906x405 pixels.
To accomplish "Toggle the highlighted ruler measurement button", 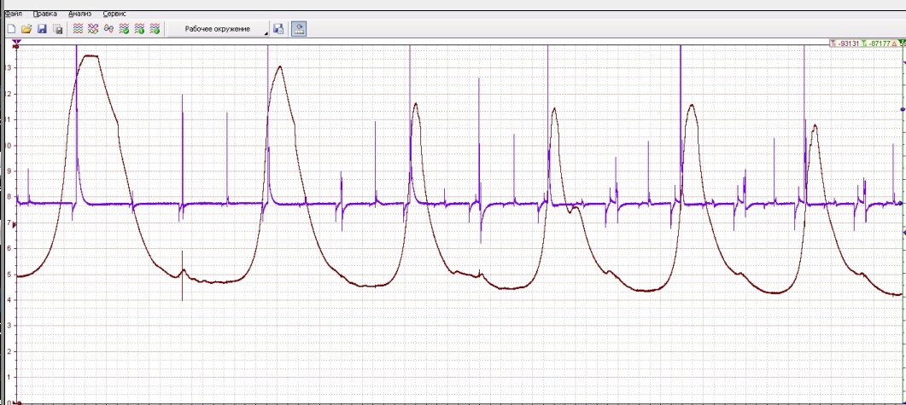I will [299, 29].
